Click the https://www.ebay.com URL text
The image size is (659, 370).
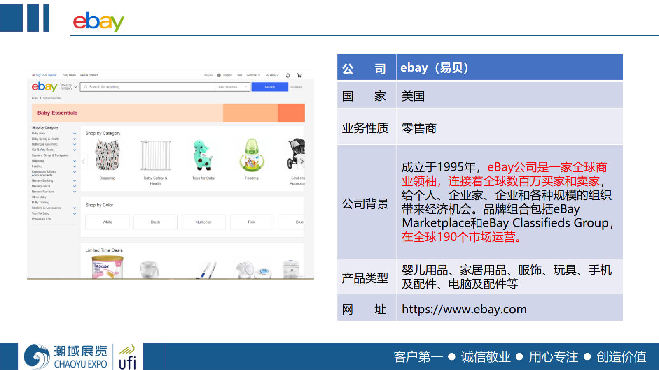tap(464, 309)
